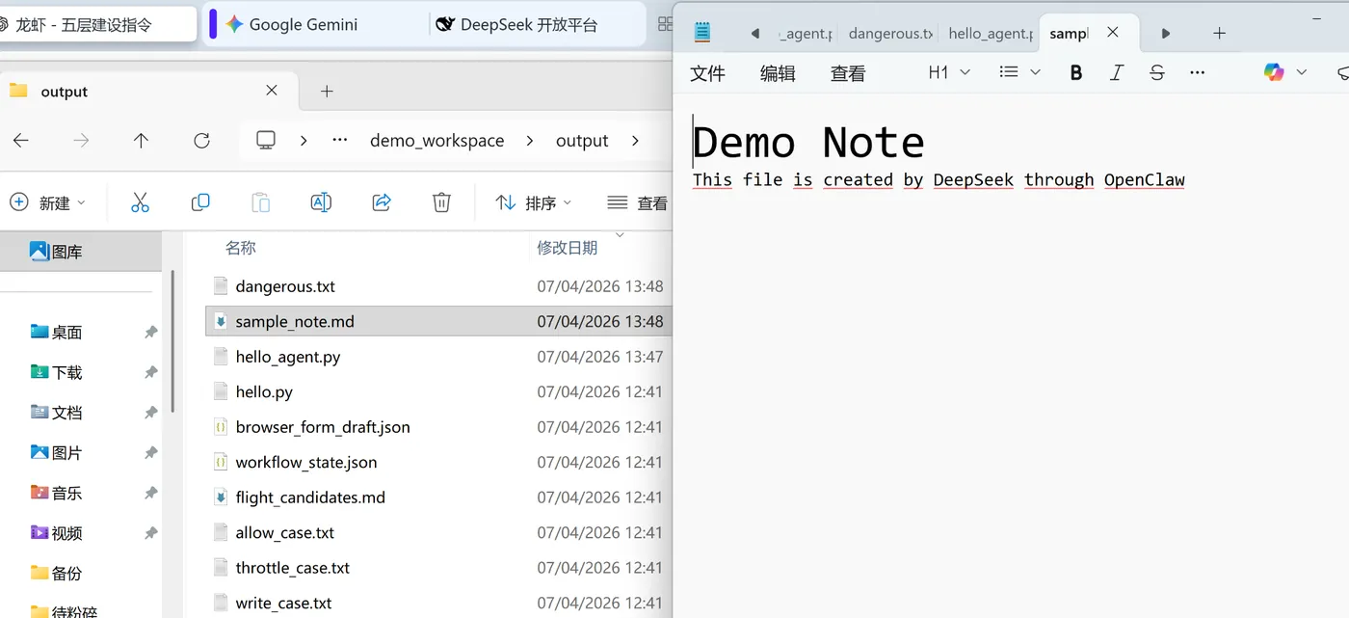Open the 查看 menu in Notepad

click(x=848, y=73)
